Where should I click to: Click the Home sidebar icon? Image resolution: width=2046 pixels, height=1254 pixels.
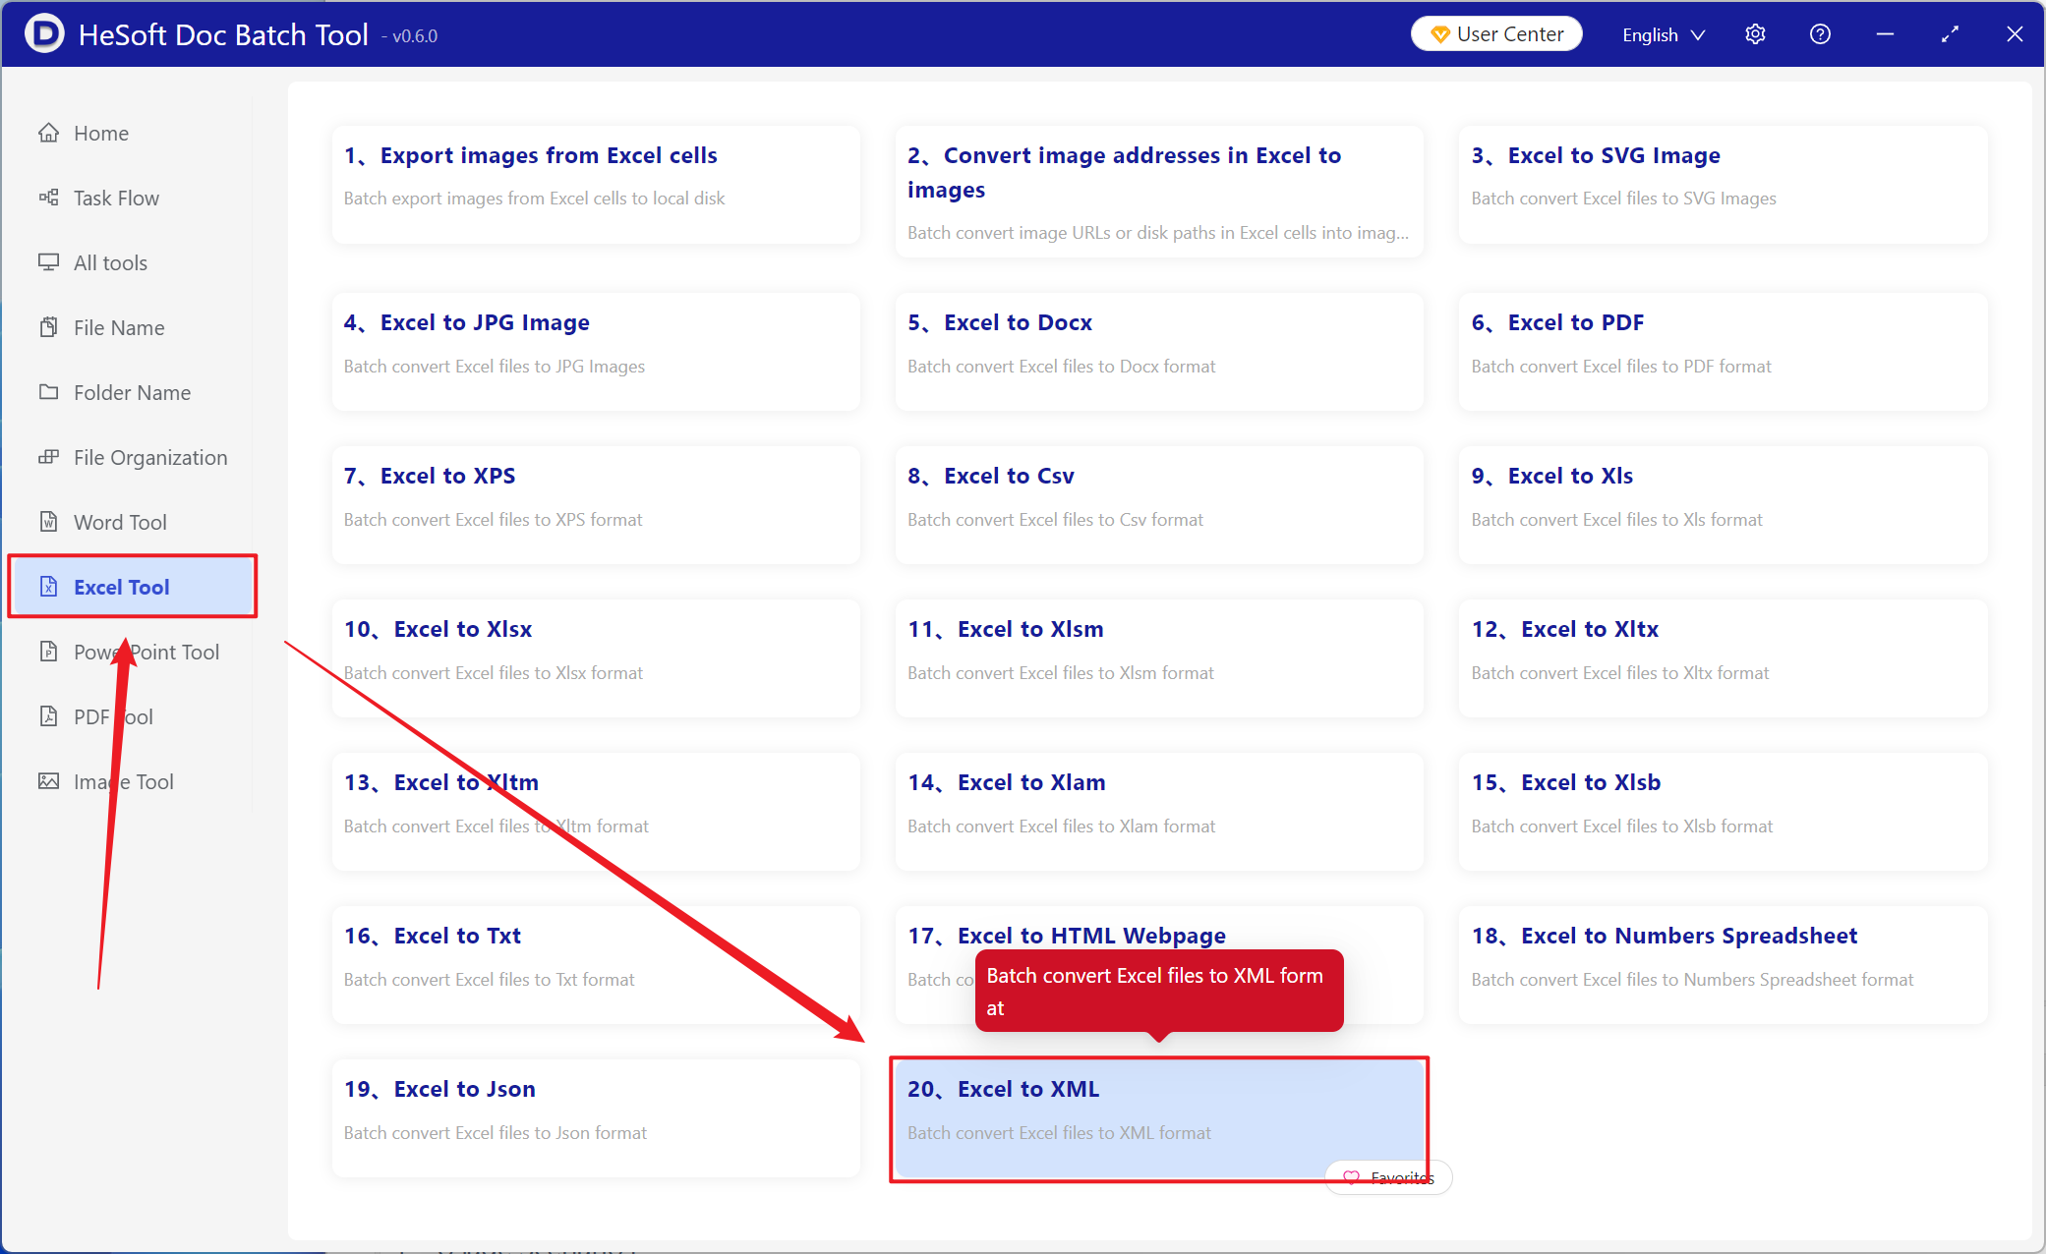(x=48, y=133)
